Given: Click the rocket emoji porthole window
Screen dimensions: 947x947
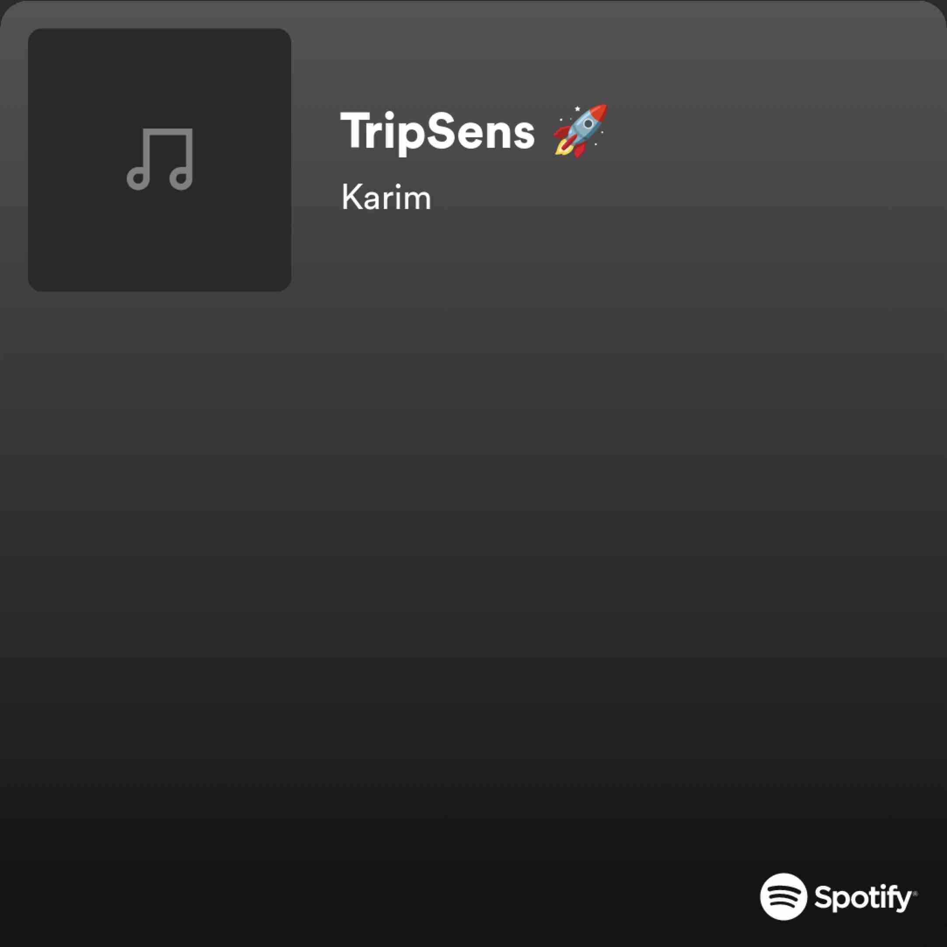Looking at the screenshot, I should click(588, 124).
